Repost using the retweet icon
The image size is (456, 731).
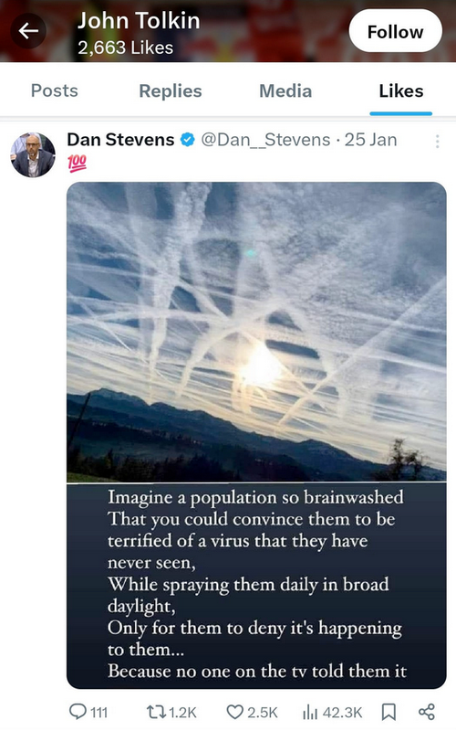click(x=155, y=712)
